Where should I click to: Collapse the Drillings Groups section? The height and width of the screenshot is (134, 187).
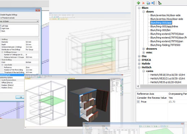pos(3,52)
